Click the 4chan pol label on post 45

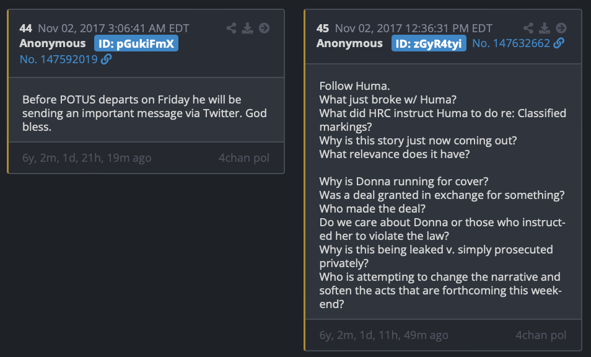tap(541, 335)
